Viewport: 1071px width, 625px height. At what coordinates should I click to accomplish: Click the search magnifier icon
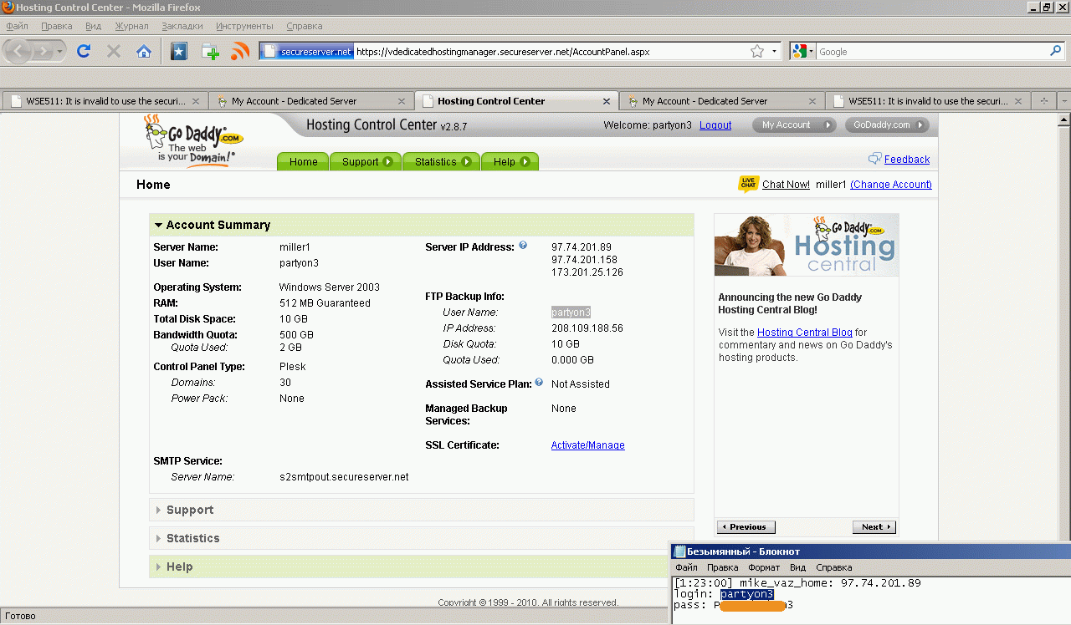(1055, 51)
